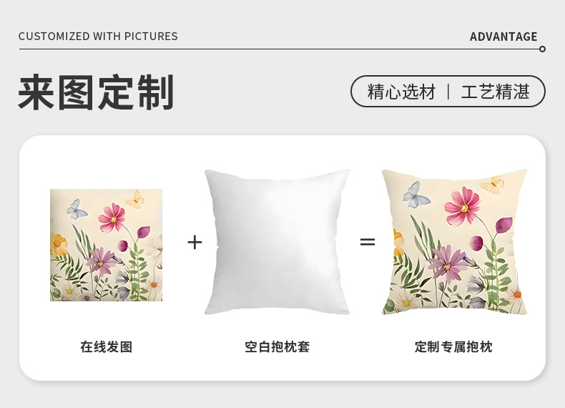Select the 工艺精湛 label in pill

(x=496, y=92)
